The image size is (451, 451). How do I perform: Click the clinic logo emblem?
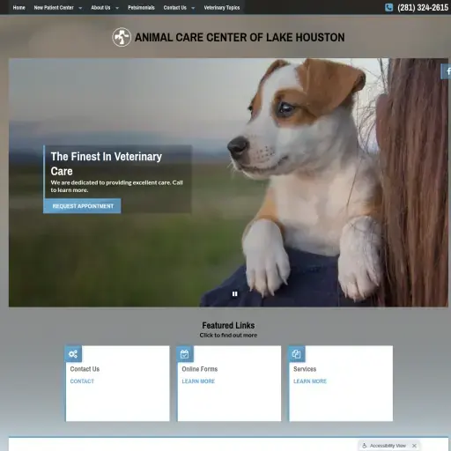click(x=122, y=37)
